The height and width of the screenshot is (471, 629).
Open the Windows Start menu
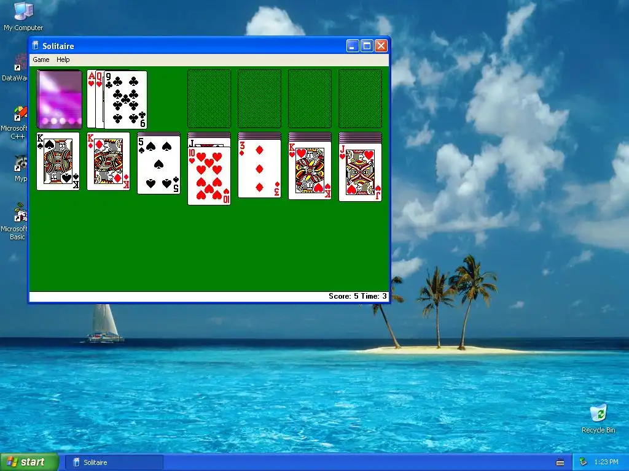tap(29, 462)
